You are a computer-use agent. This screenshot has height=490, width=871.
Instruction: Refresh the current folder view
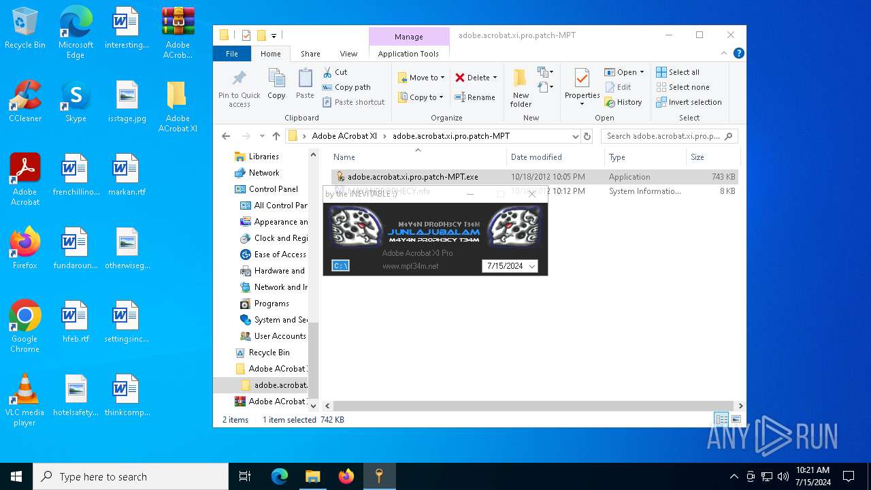coord(588,136)
